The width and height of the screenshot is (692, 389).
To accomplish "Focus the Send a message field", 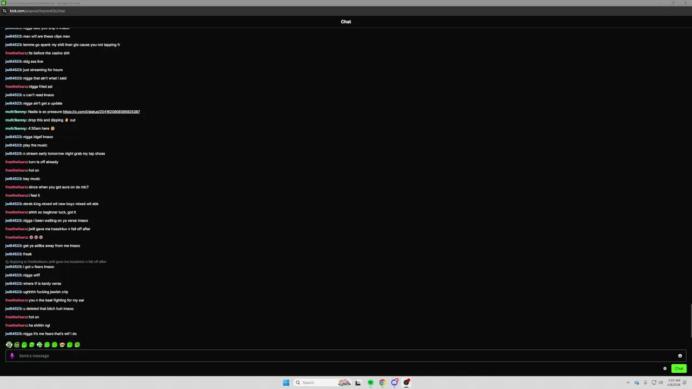I will (x=346, y=356).
